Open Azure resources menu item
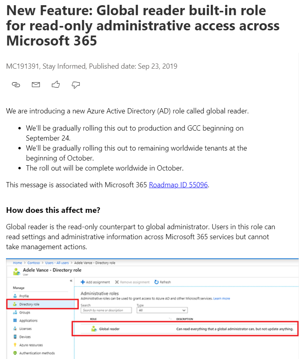 (x=31, y=345)
